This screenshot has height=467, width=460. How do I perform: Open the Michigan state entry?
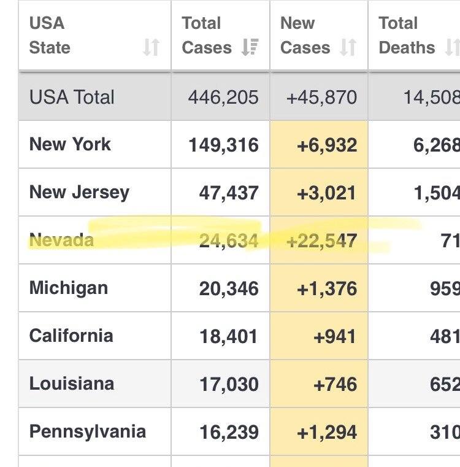point(69,288)
